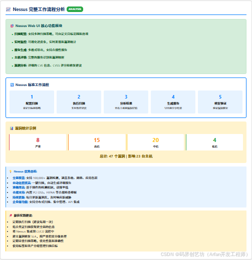
Task: Click the 主机详情 bullet line
Action: 39,57
